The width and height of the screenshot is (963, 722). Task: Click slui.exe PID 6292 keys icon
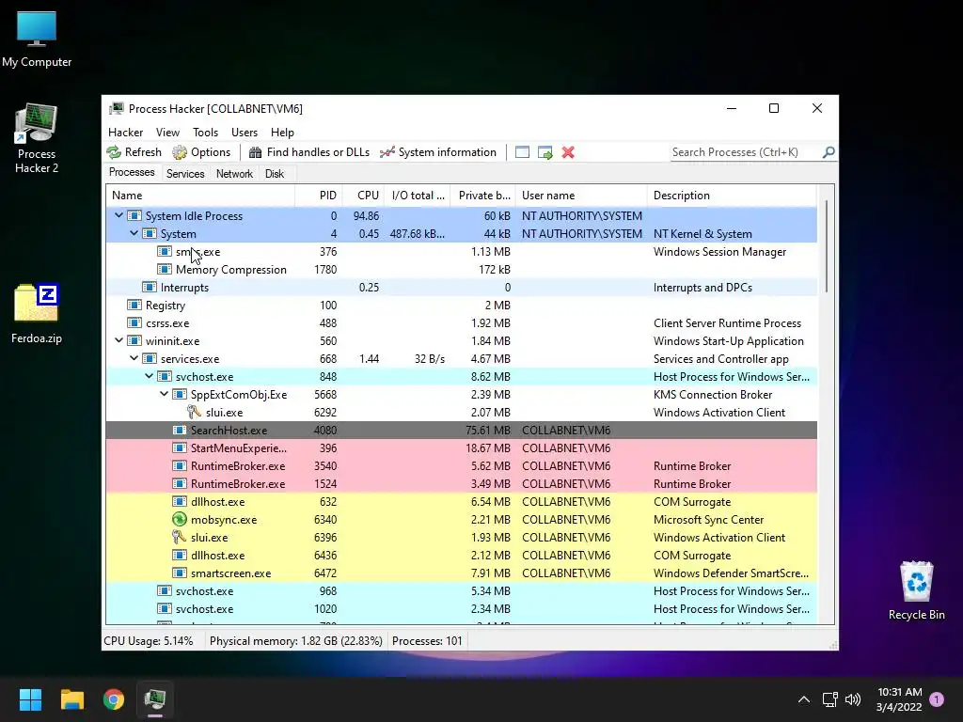[x=194, y=412]
